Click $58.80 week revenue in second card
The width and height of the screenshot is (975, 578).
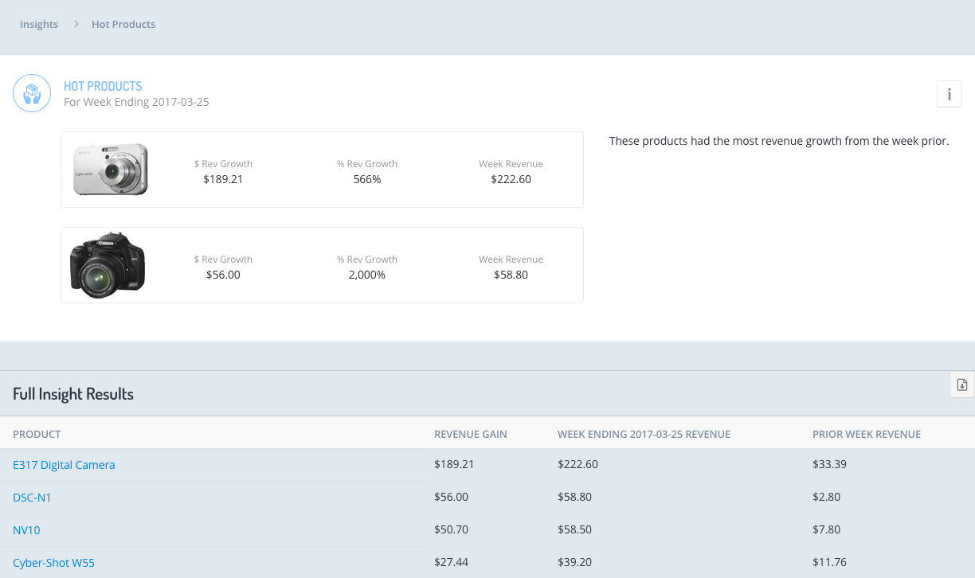(511, 275)
